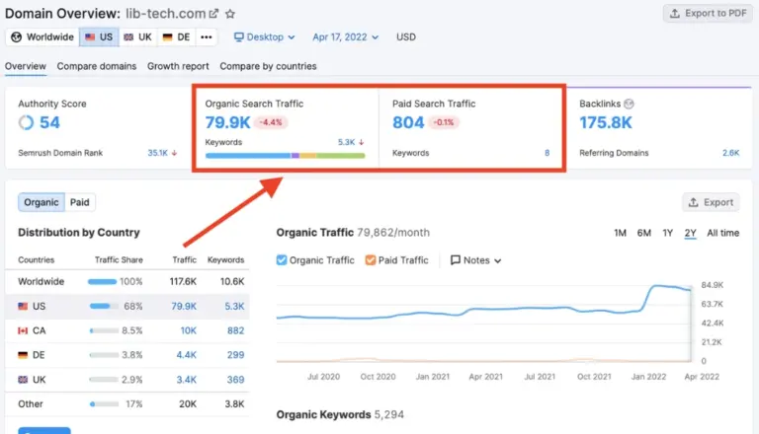Click the desktop monitor icon
The image size is (759, 434).
click(238, 37)
